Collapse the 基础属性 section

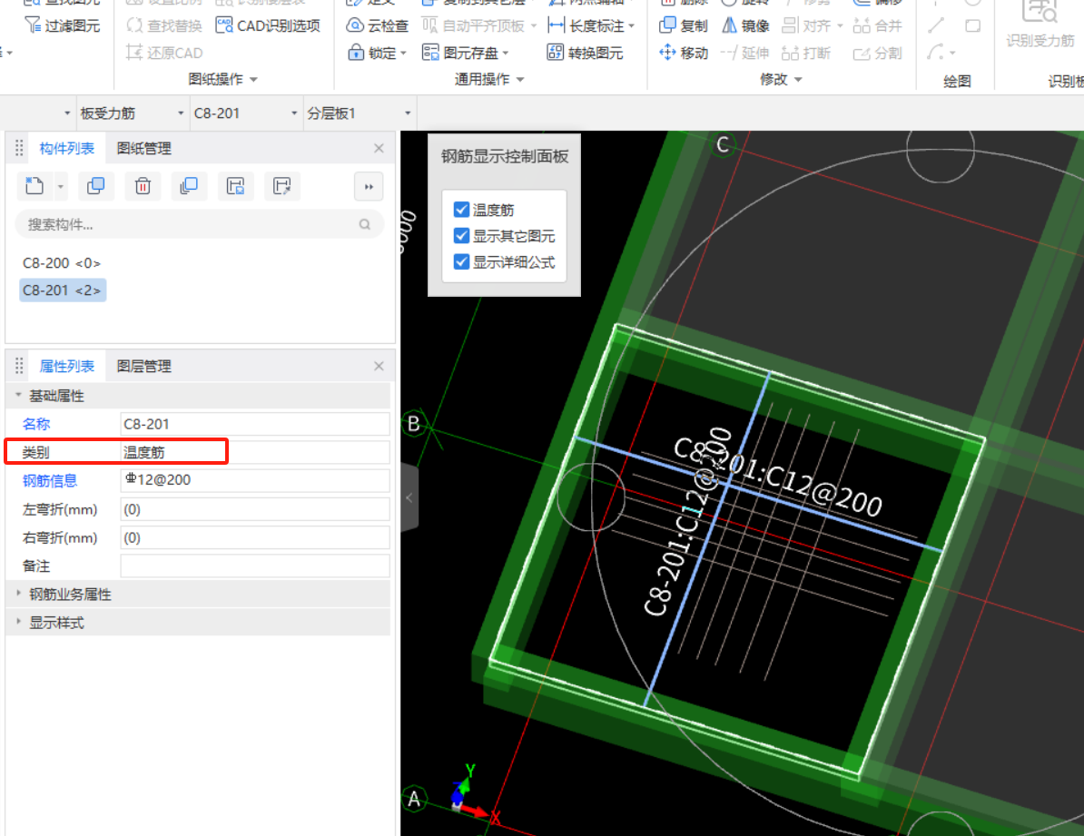point(19,396)
